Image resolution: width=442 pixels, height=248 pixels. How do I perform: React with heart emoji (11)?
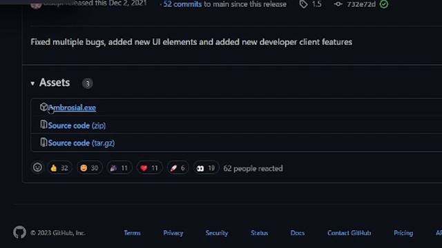[x=149, y=168]
